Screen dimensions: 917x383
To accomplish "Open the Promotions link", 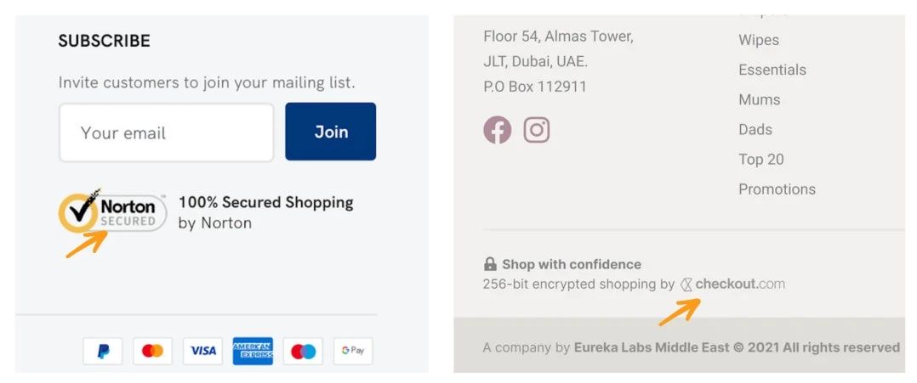I will (777, 189).
